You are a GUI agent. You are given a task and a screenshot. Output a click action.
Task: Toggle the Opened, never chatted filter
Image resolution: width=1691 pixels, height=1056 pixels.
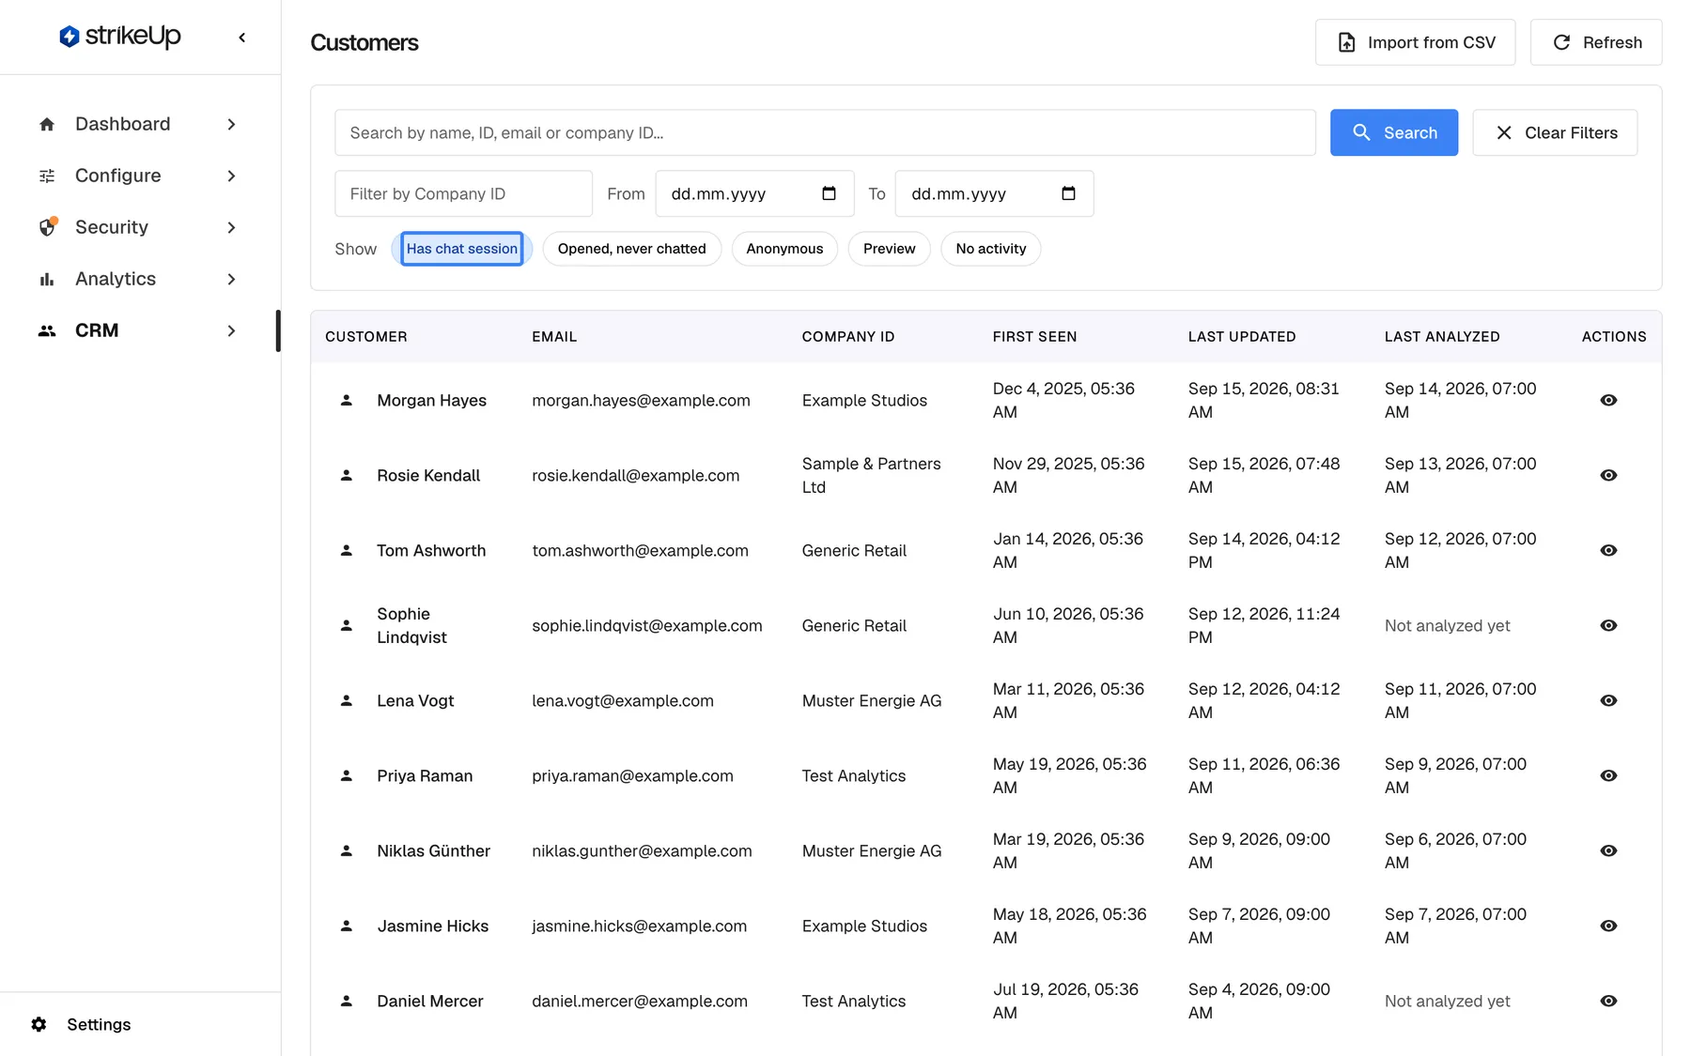click(631, 249)
